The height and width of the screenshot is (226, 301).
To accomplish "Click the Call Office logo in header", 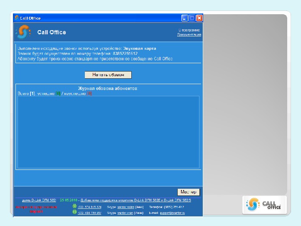I will click(x=23, y=32).
